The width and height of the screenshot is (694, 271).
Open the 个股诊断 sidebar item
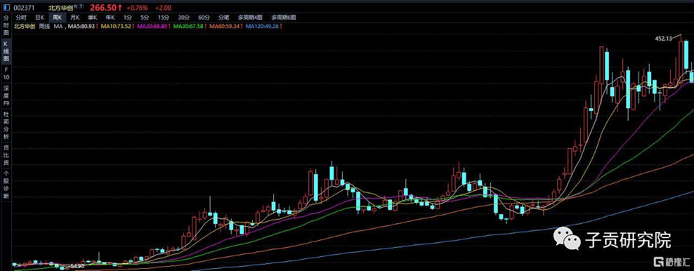coord(7,184)
